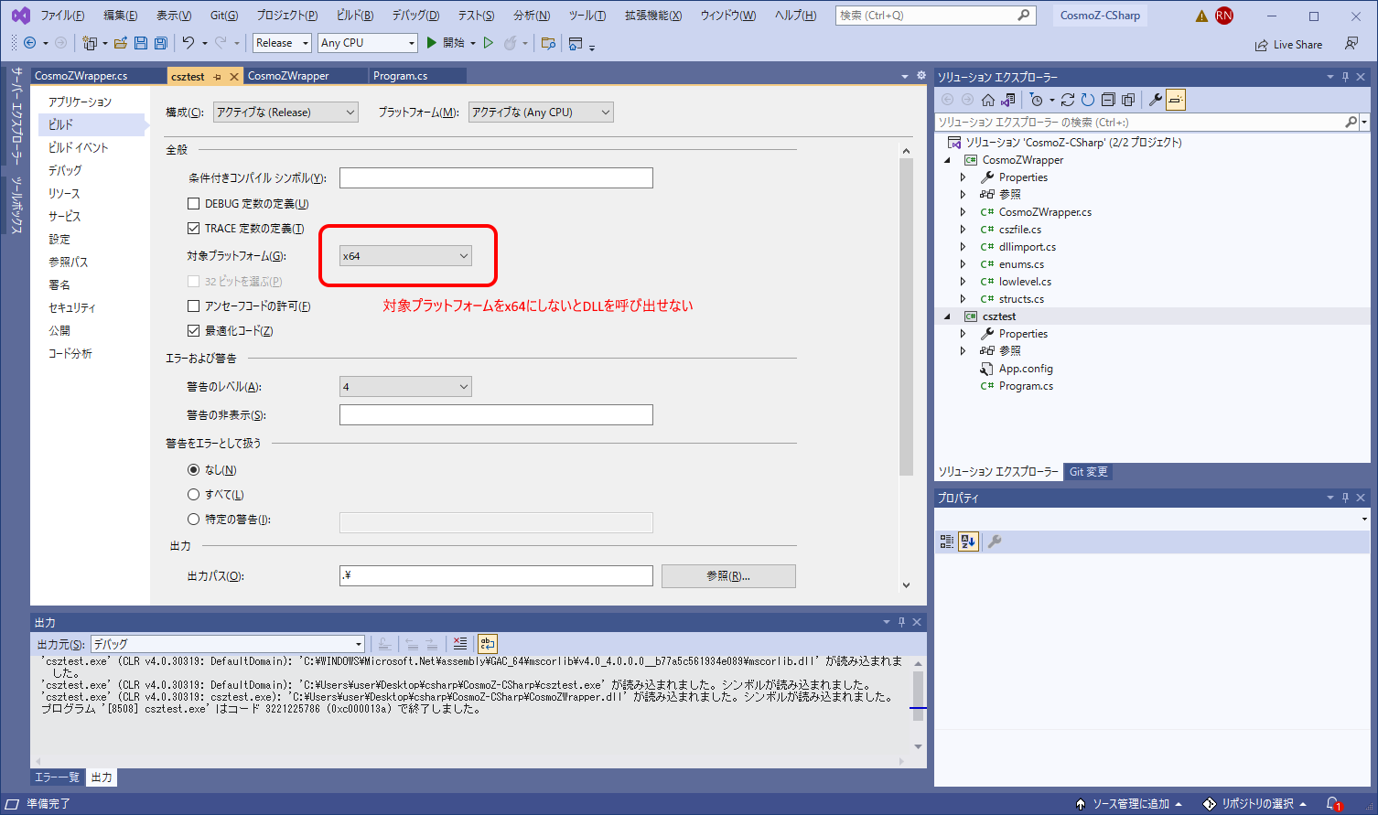Click the 参照(R)... browse button
The height and width of the screenshot is (815, 1378).
(x=728, y=576)
